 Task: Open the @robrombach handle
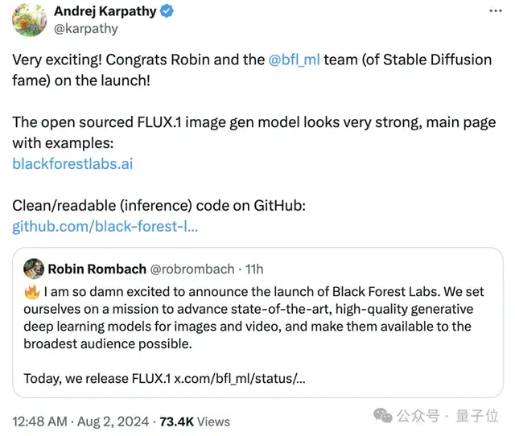click(x=192, y=269)
